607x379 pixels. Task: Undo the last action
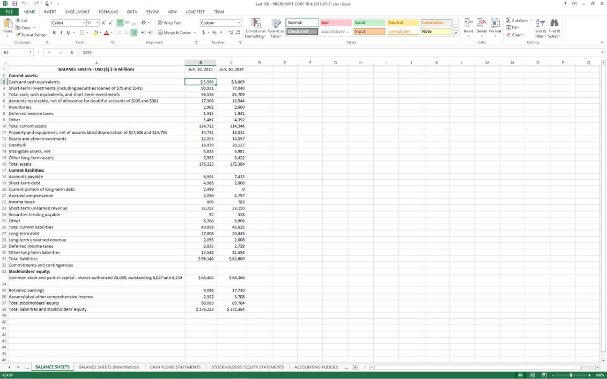24,4
